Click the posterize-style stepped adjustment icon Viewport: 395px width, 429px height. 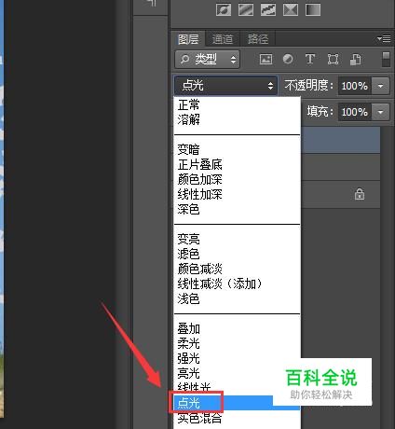tap(268, 9)
